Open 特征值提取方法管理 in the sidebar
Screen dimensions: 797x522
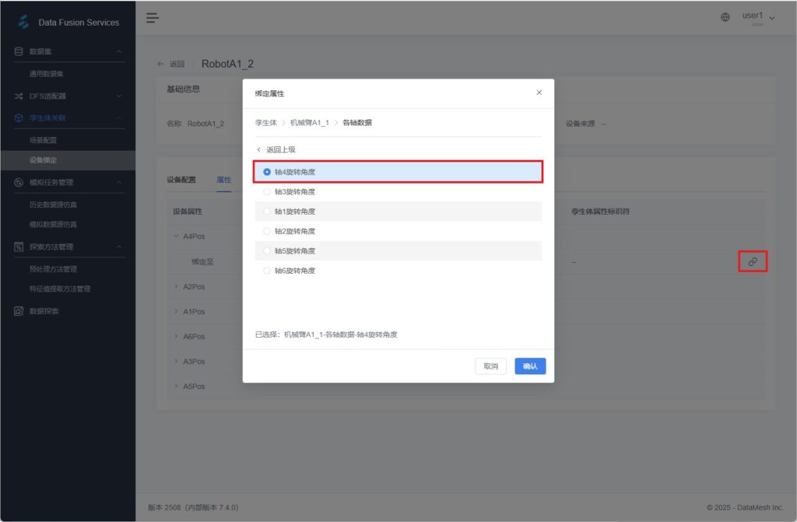point(59,289)
